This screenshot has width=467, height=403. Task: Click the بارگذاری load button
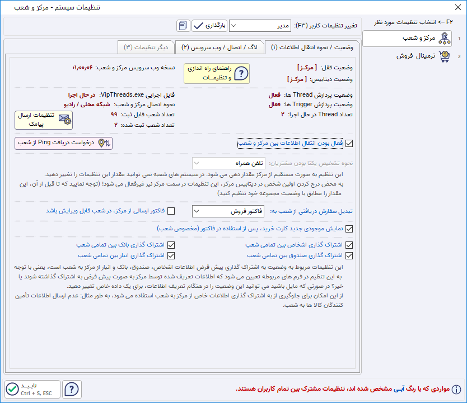[x=210, y=26]
